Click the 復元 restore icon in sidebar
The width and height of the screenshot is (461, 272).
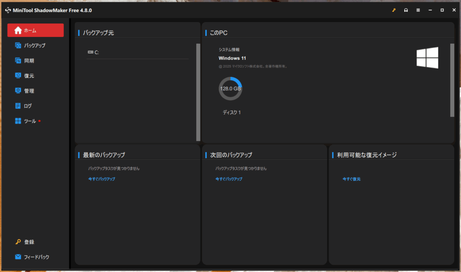coord(18,76)
